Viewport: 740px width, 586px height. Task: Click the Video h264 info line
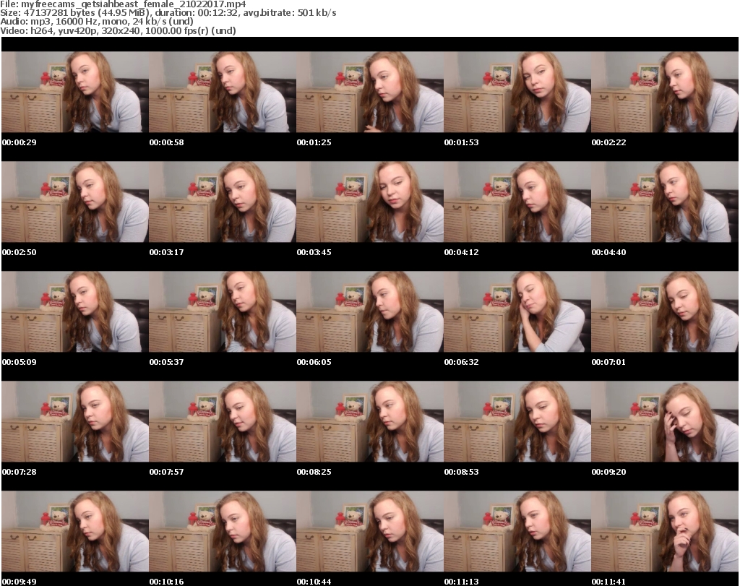click(118, 30)
